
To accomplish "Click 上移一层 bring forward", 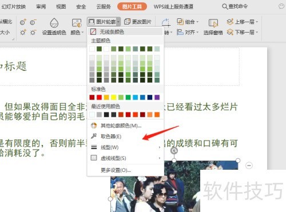I will tap(240, 22).
